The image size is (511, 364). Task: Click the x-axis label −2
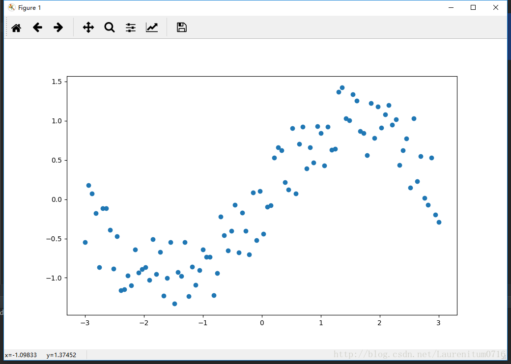143,323
